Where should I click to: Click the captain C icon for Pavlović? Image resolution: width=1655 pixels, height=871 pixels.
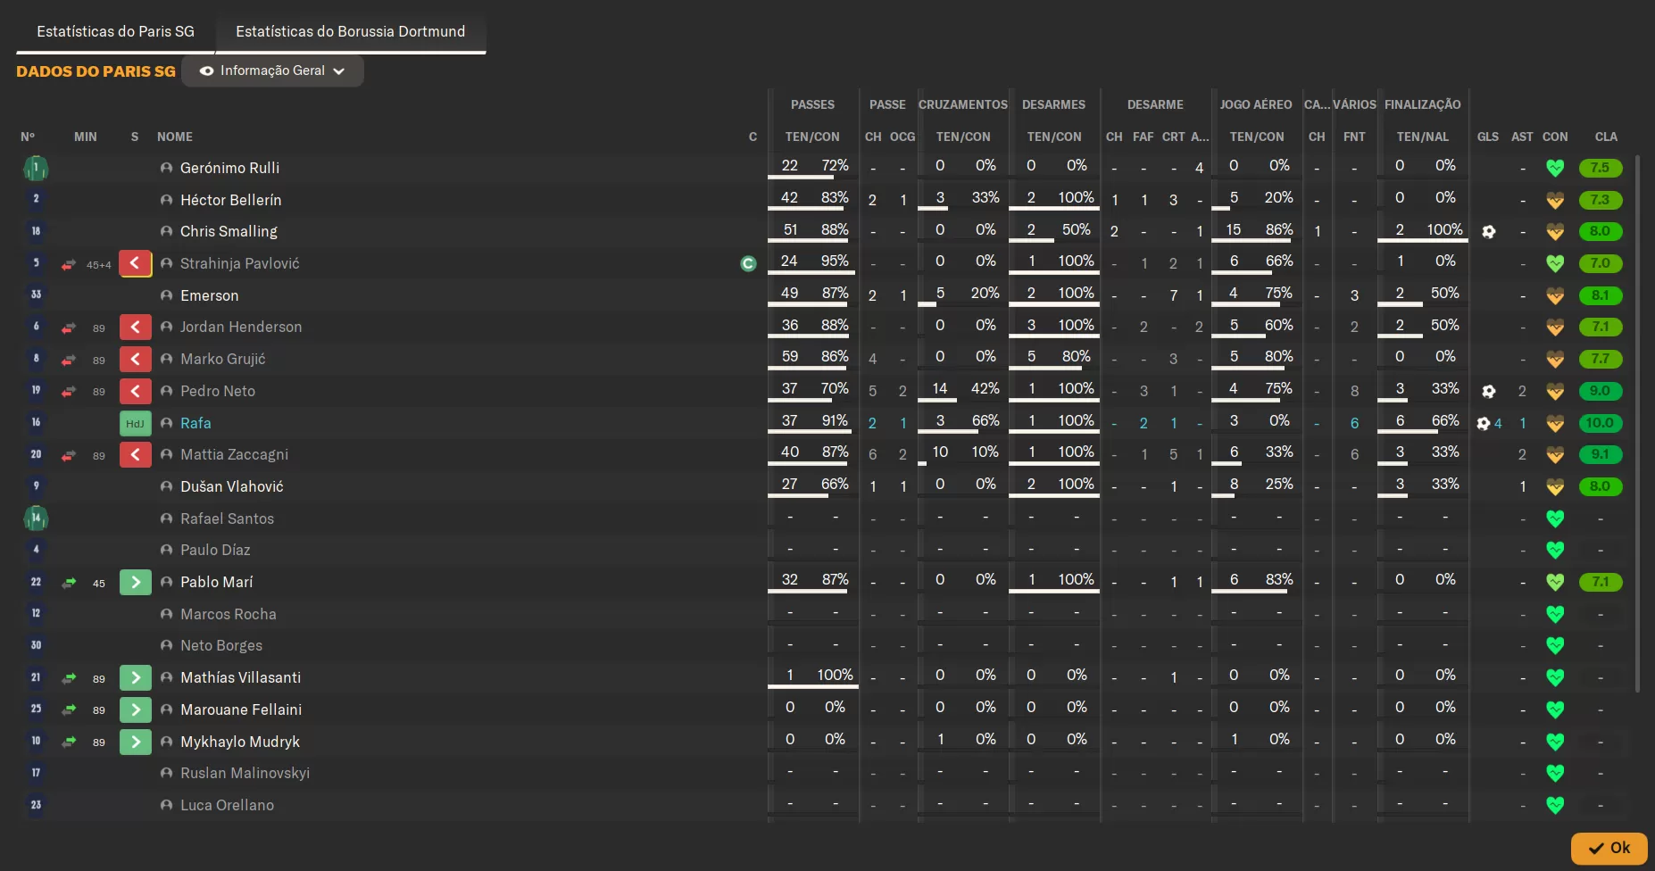coord(748,263)
